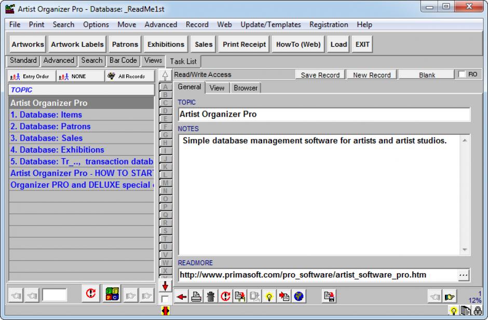This screenshot has width=488, height=320.
Task: Click the READMORE URL field
Action: tap(318, 275)
